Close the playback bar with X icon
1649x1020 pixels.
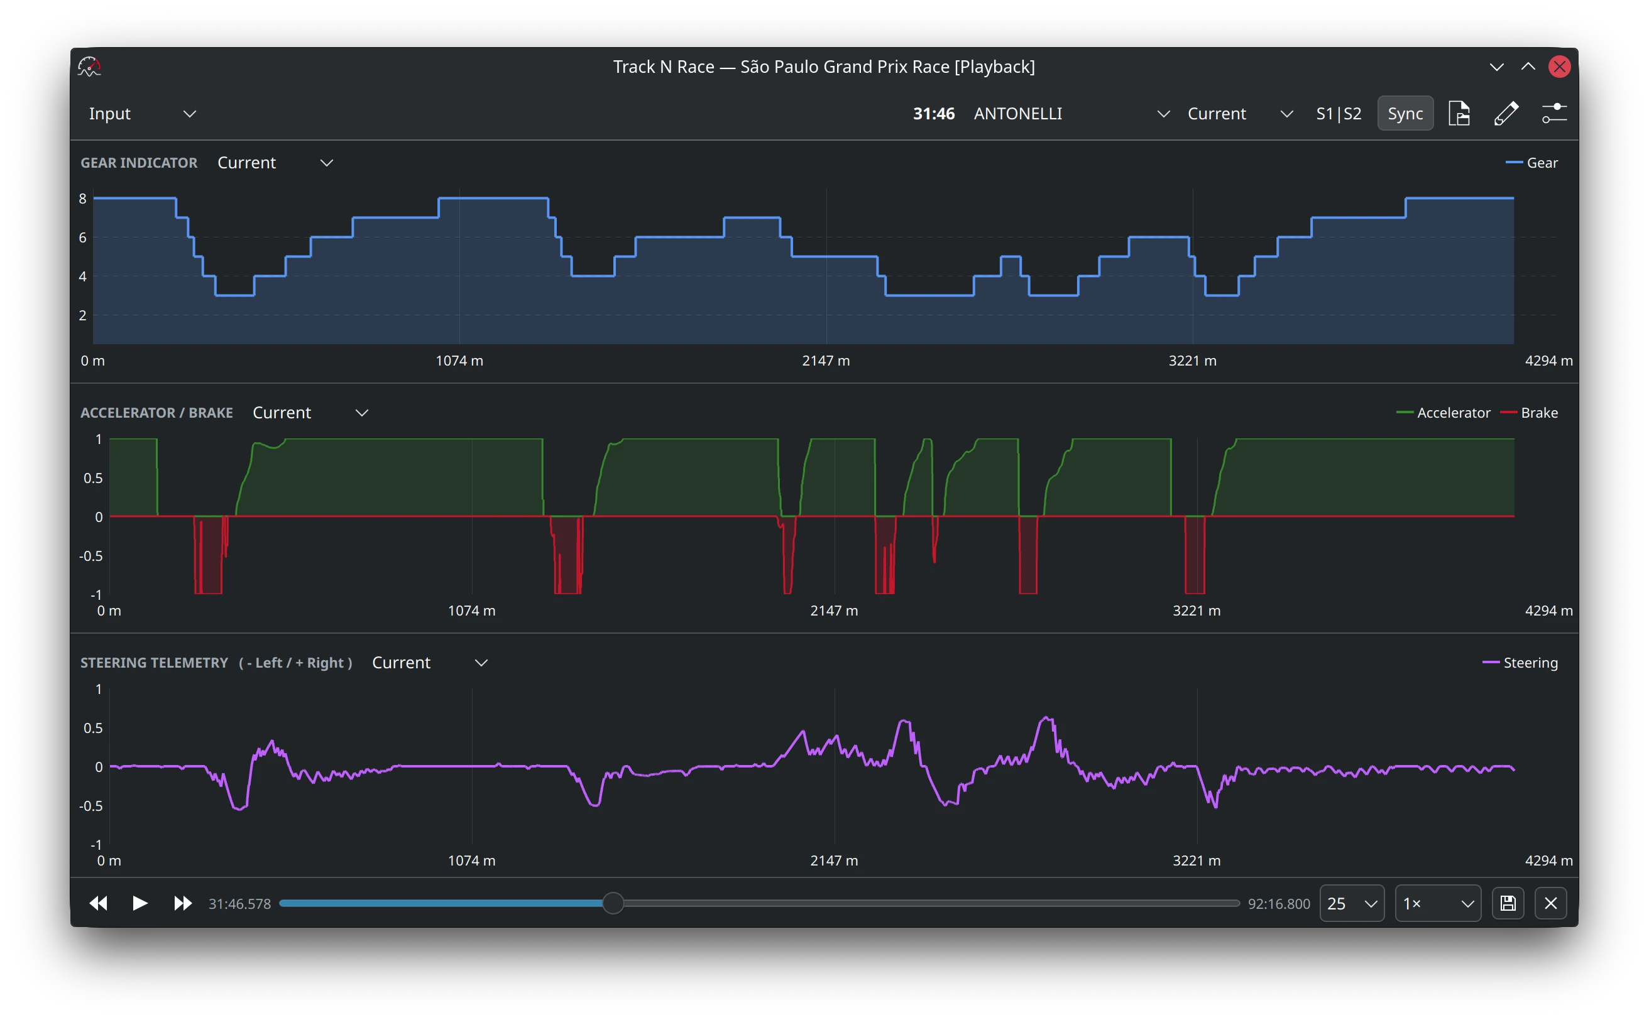coord(1550,903)
